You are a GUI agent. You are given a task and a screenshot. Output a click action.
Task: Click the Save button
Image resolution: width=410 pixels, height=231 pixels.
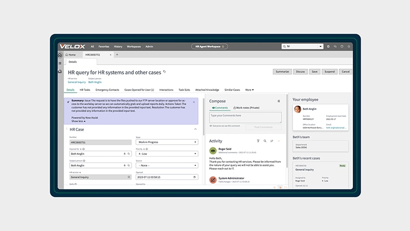[x=315, y=72]
